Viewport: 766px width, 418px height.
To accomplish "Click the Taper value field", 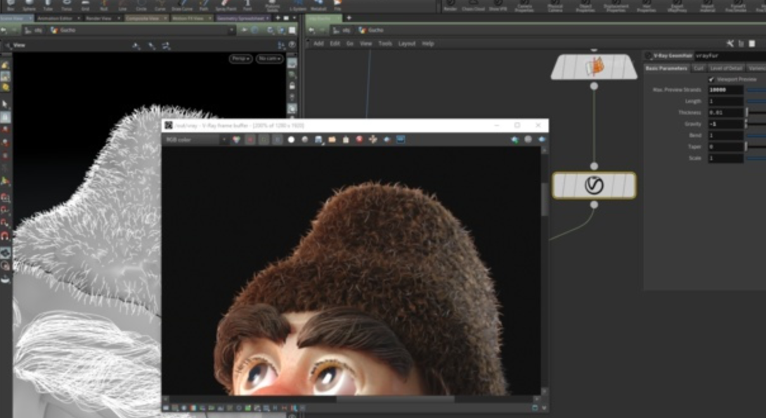I will (725, 147).
